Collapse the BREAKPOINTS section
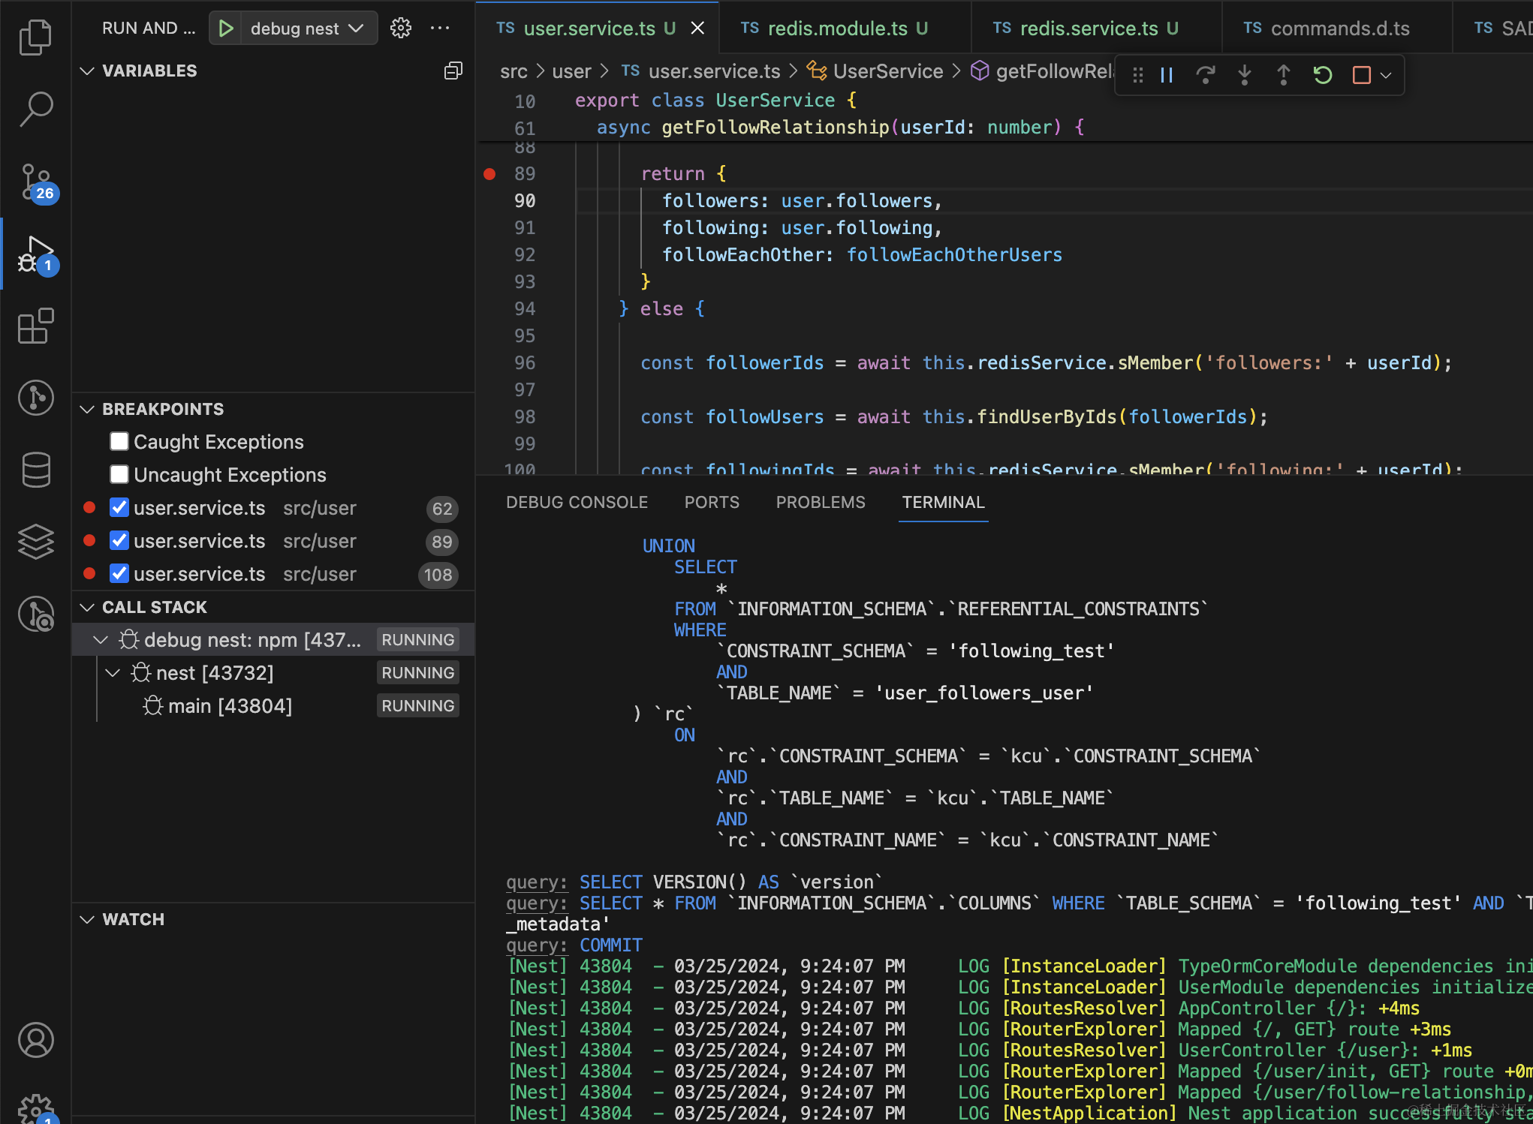1533x1124 pixels. pyautogui.click(x=87, y=409)
